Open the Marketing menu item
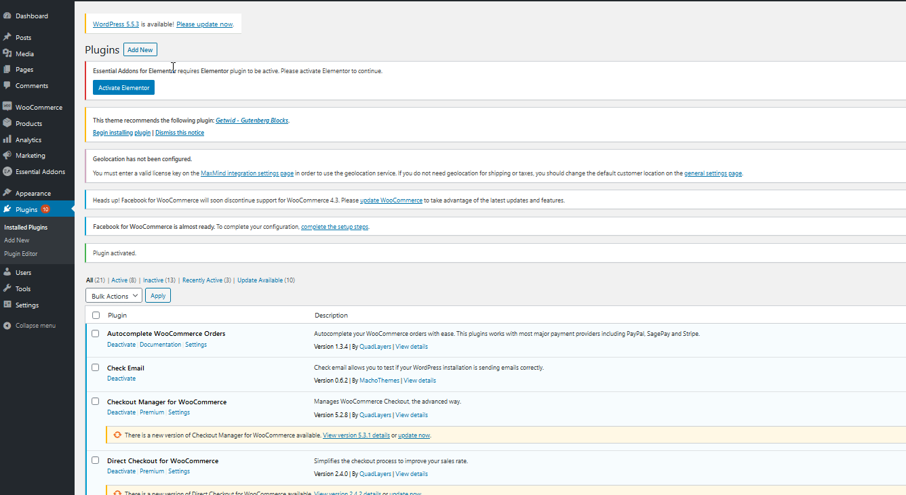The height and width of the screenshot is (495, 906). click(31, 155)
